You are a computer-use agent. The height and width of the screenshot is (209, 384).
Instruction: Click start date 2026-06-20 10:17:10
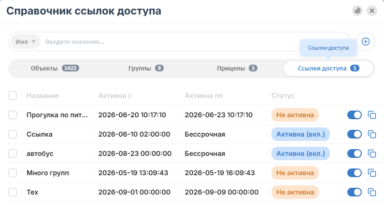tap(132, 115)
